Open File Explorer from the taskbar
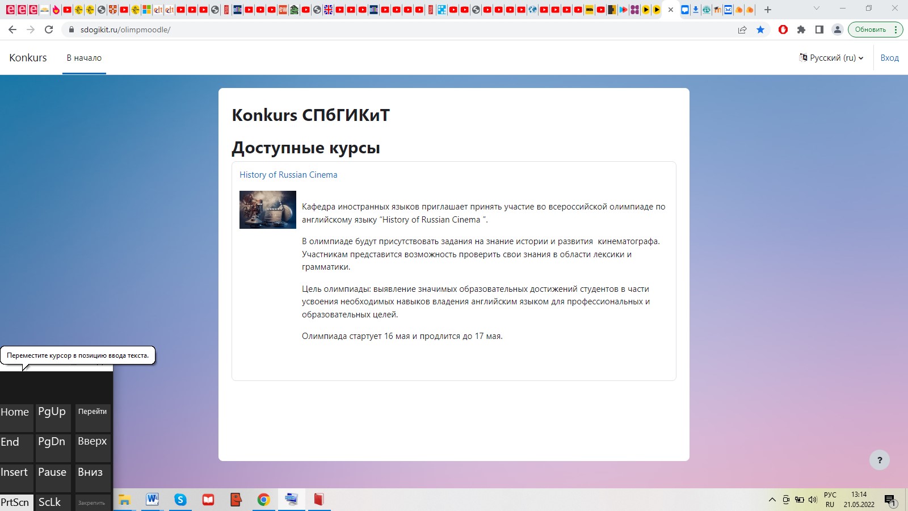The height and width of the screenshot is (511, 908). click(124, 500)
